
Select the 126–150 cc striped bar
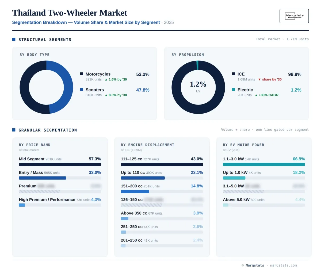click(x=162, y=205)
